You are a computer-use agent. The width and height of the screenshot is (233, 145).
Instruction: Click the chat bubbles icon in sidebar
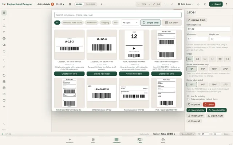(4, 45)
